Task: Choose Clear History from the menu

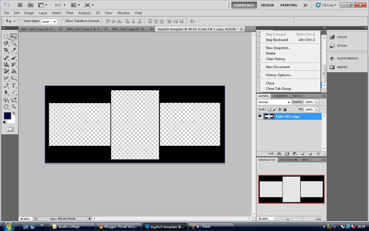Action: click(x=275, y=59)
